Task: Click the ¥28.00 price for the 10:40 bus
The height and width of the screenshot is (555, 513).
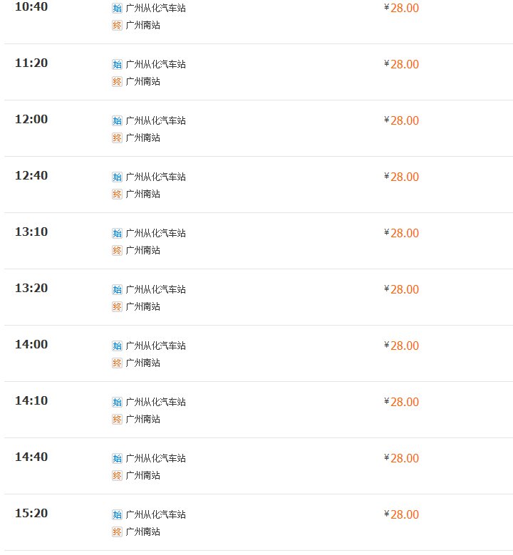Action: (402, 8)
